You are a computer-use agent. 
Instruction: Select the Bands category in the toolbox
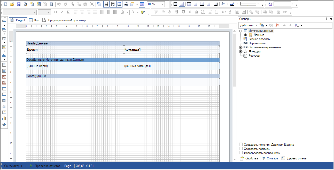(x=4, y=21)
